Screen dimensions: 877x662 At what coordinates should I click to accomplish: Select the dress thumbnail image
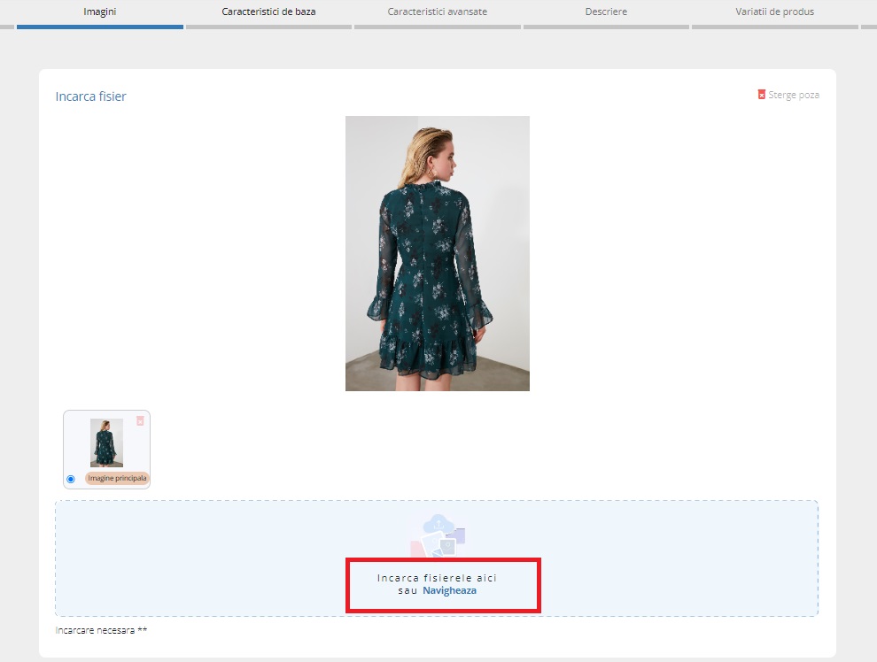tap(106, 443)
